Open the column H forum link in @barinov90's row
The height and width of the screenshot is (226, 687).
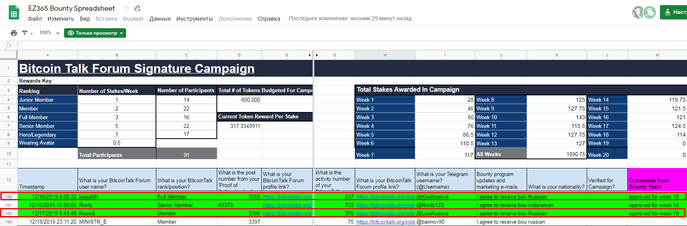[385, 222]
